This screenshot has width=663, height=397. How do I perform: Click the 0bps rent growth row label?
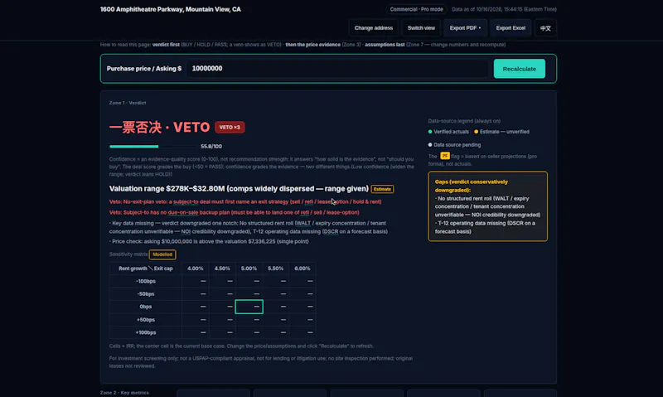tap(146, 307)
